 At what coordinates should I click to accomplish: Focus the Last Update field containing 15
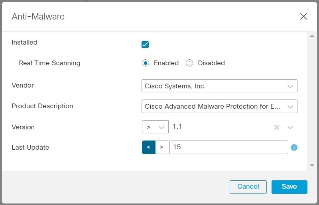coord(228,147)
